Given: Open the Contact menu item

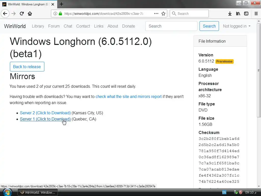Looking at the screenshot, I should (83, 26).
